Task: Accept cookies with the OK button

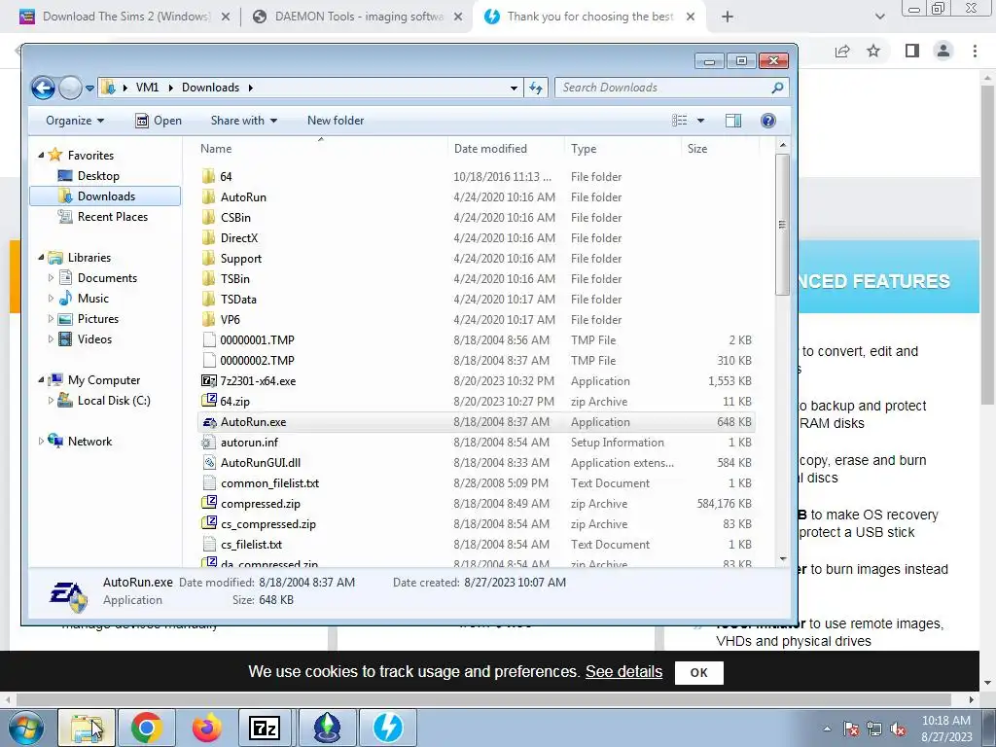Action: [698, 673]
